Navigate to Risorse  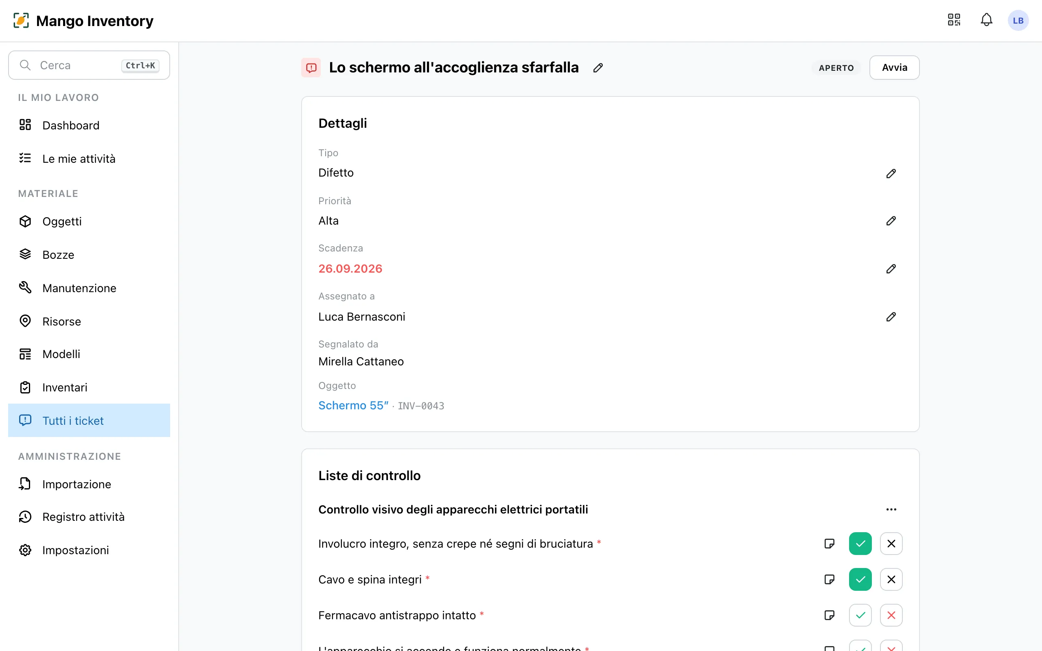click(x=89, y=321)
